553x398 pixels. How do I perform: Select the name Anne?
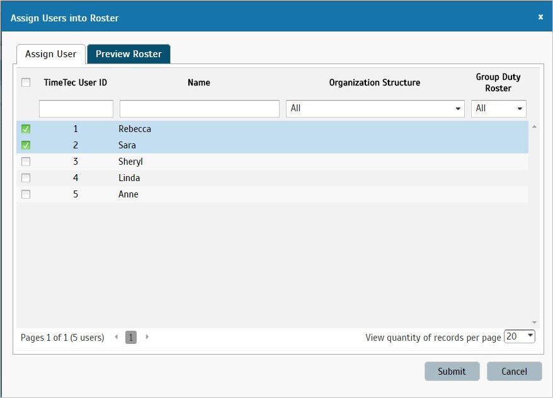(128, 194)
